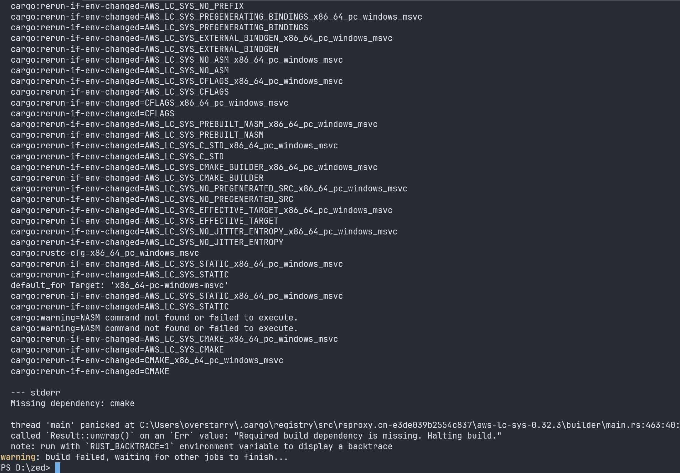
Task: Click the cargo:rustc-cfg=x86_64_pc_windows_msvc line
Action: [x=105, y=253]
